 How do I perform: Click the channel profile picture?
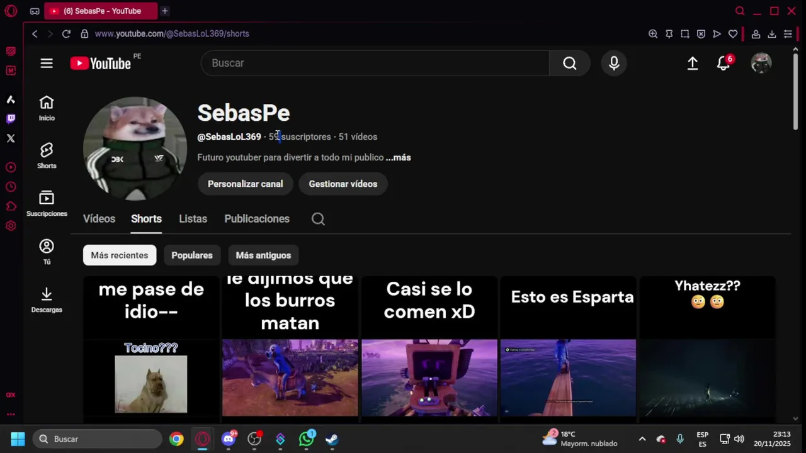pos(135,148)
